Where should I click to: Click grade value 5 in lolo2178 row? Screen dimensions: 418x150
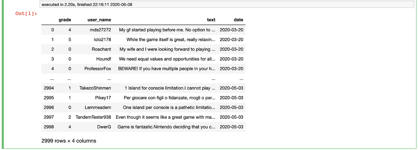(70, 39)
